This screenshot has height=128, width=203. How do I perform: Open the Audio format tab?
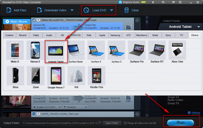(x=49, y=35)
